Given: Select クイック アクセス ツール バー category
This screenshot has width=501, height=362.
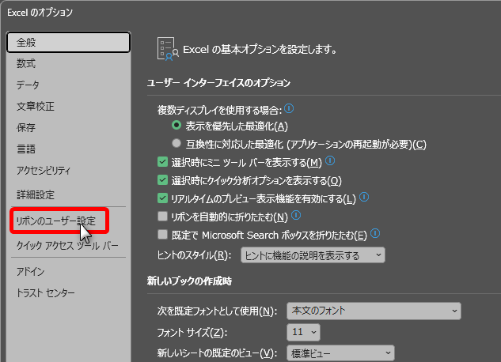Looking at the screenshot, I should pos(67,246).
